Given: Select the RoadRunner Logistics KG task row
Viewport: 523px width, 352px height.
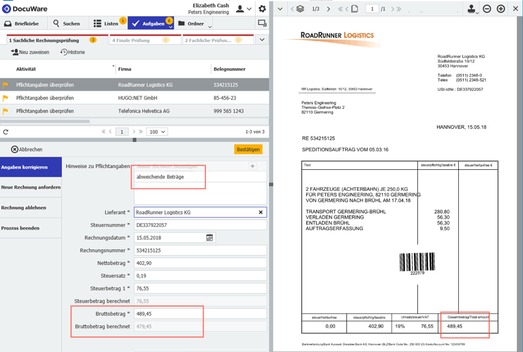Looking at the screenshot, I should coord(134,85).
